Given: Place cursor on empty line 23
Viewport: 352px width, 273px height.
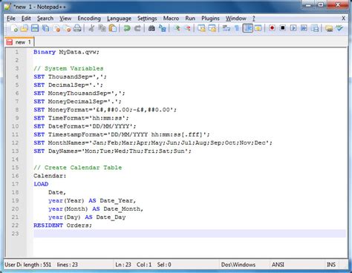Looking at the screenshot, I should pyautogui.click(x=189, y=234).
